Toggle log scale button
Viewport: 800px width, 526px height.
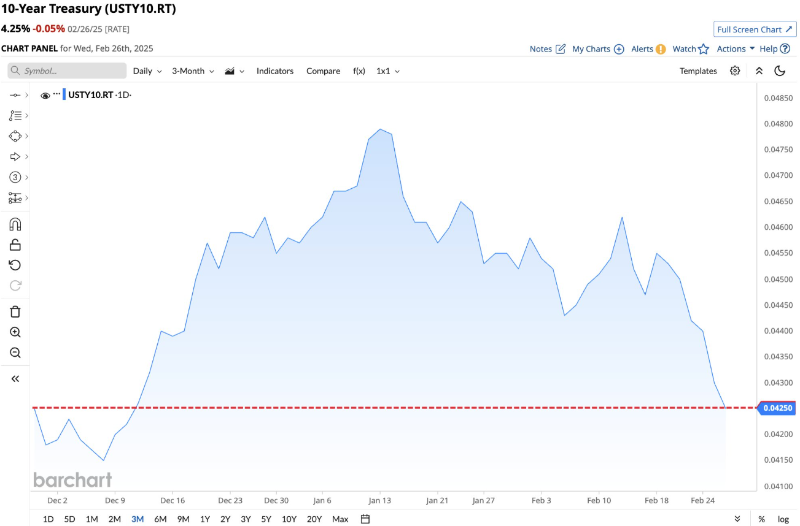click(783, 519)
